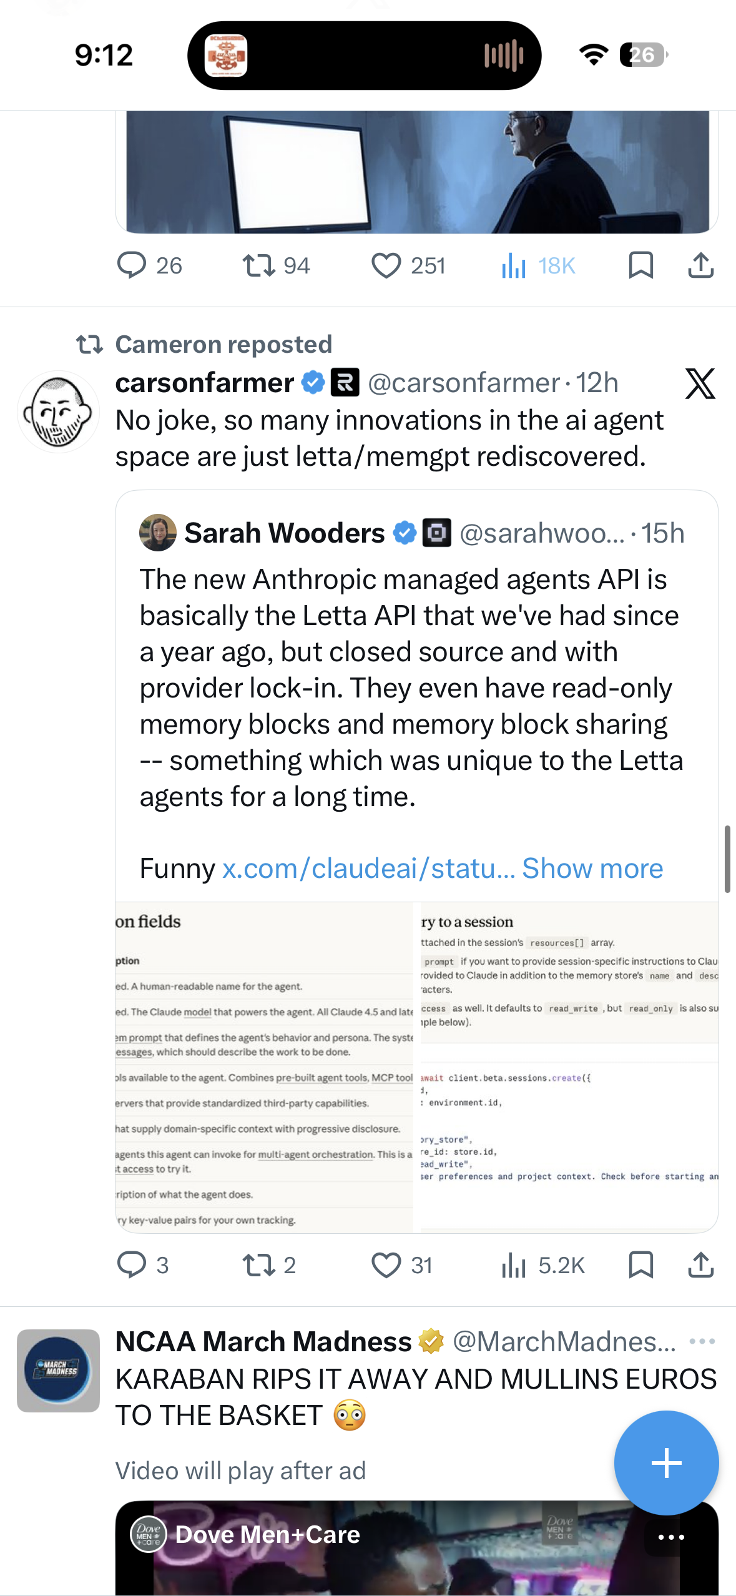Share carsonfarmer's post
This screenshot has width=736, height=1596.
click(x=700, y=1265)
